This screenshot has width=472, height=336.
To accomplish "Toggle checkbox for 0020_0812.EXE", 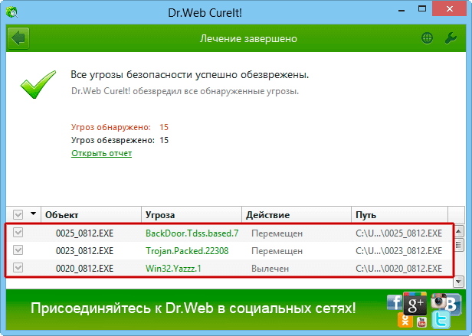I will (18, 268).
